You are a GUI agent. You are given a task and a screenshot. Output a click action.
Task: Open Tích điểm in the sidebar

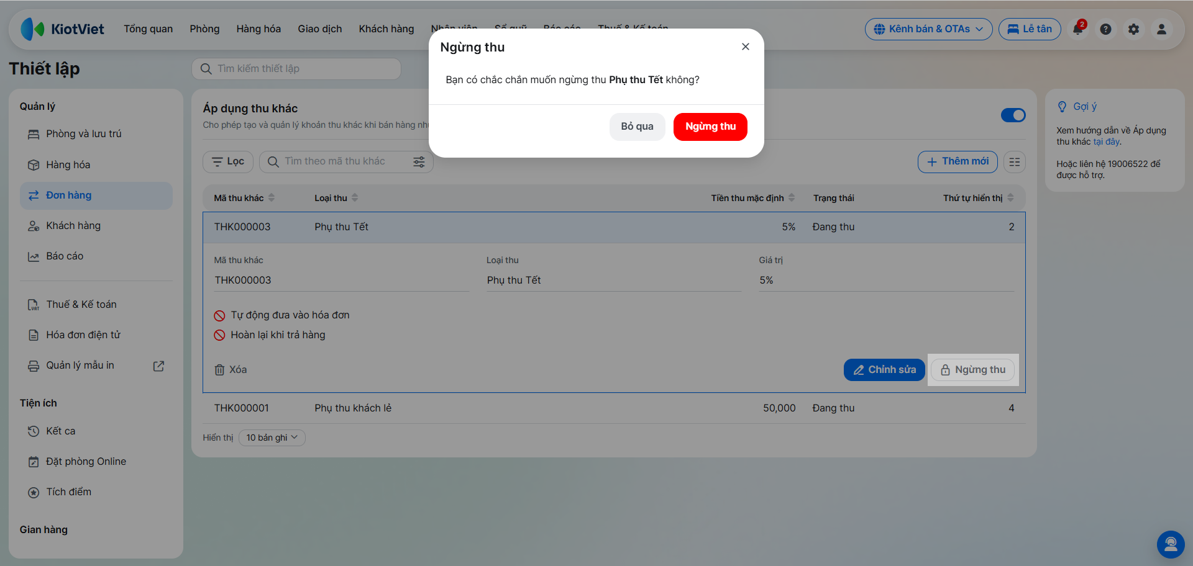point(96,492)
